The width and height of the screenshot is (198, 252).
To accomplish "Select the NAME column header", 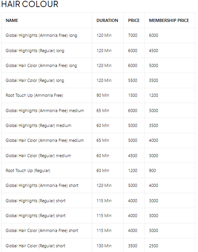I will (12, 20).
